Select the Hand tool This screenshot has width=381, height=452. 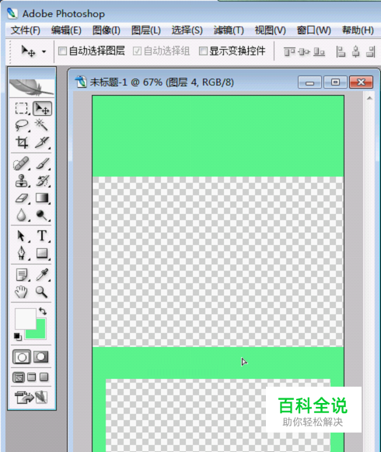22,292
